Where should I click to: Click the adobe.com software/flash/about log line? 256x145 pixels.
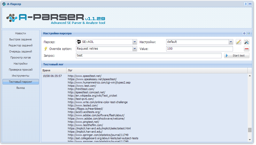coord(96,115)
